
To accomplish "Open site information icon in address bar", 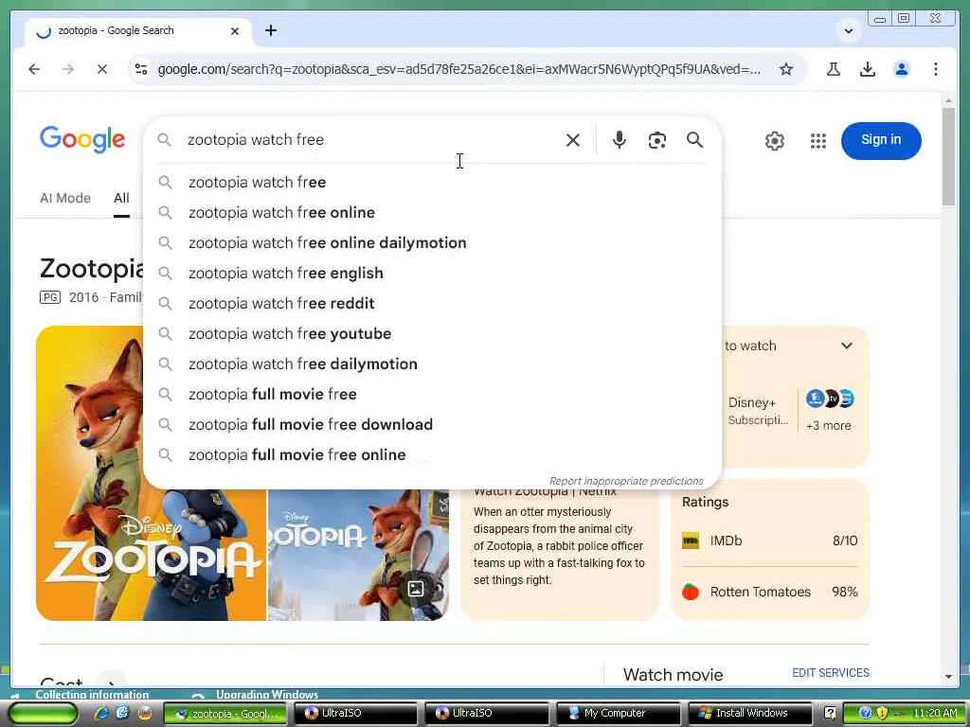I will pos(141,69).
